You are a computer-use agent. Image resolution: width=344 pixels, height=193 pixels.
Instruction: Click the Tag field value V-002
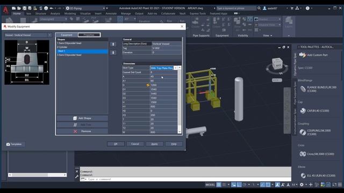click(166, 48)
